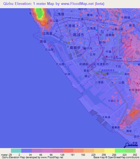Click the 高雄市 city label
140x159 pixels.
tap(78, 35)
